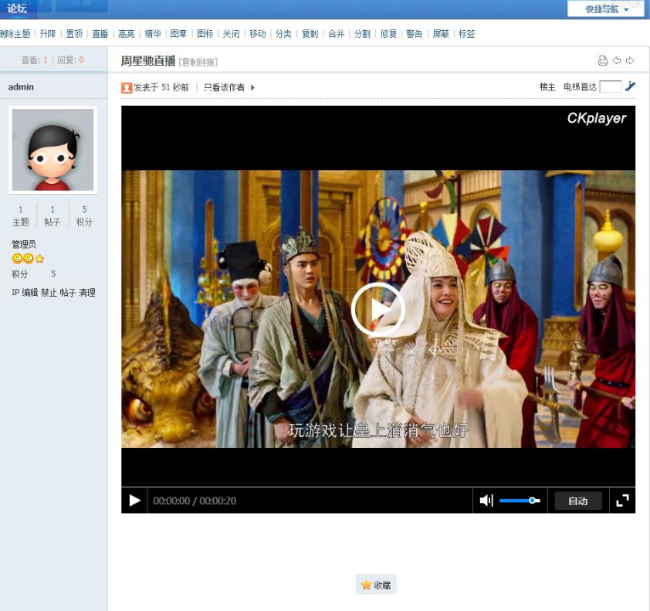650x611 pixels.
Task: Switch video to fullscreen
Action: coord(622,501)
